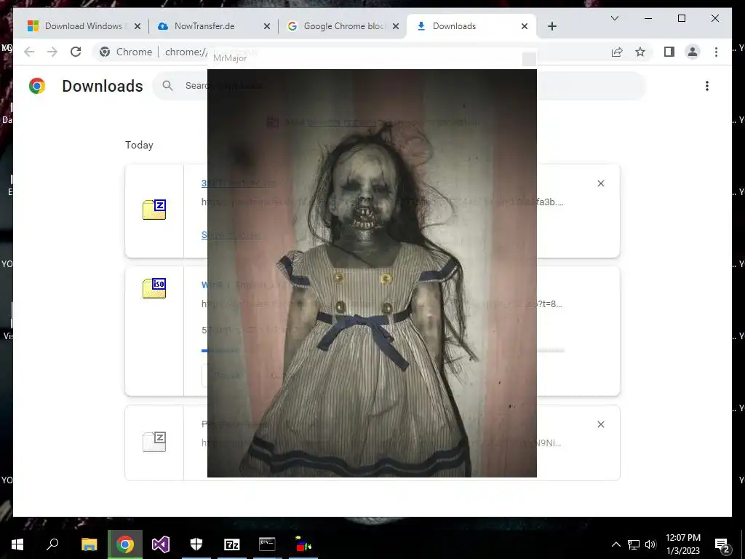
Task: Click the Chrome site info chip
Action: (x=126, y=52)
